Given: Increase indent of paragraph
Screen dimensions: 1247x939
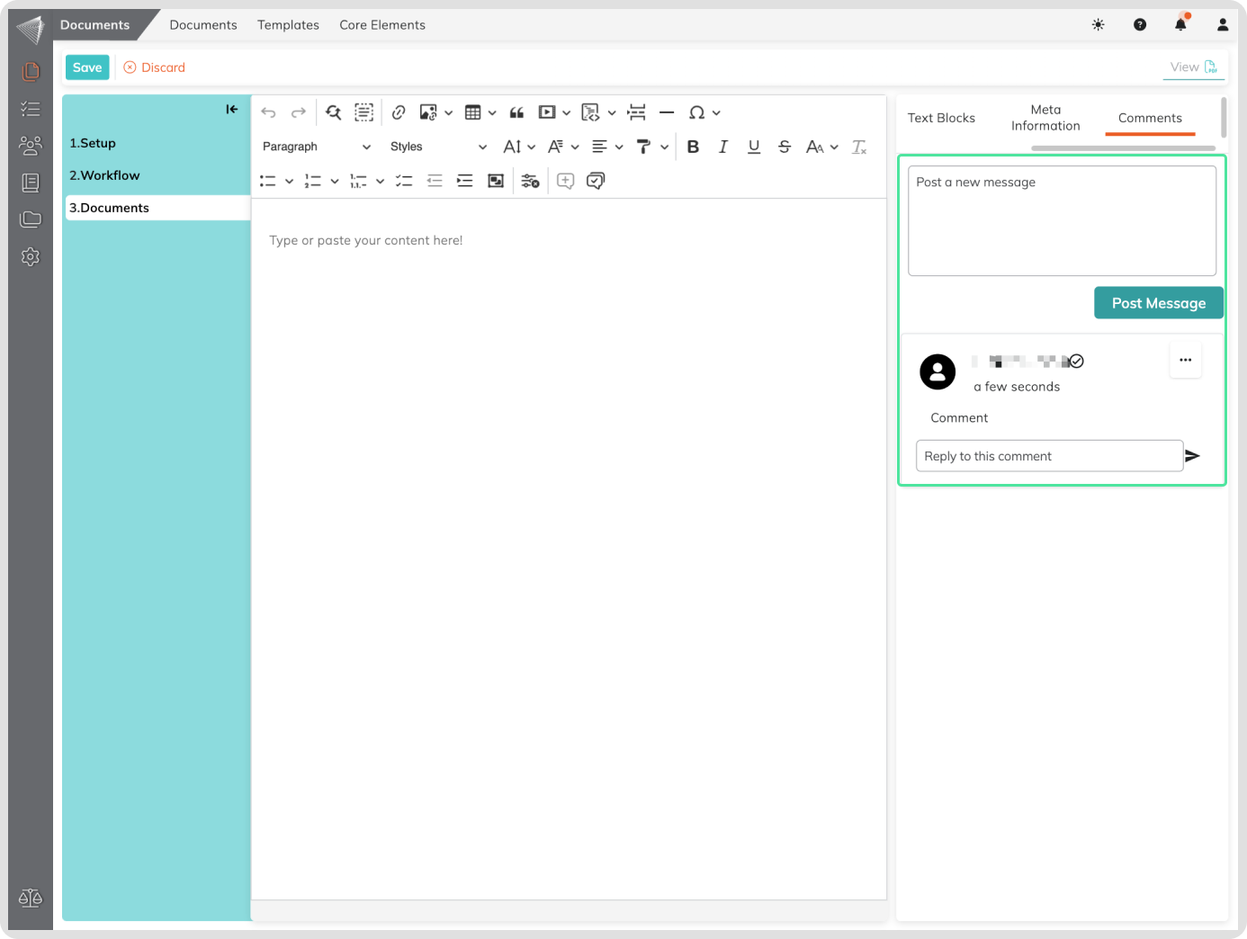Looking at the screenshot, I should [464, 181].
